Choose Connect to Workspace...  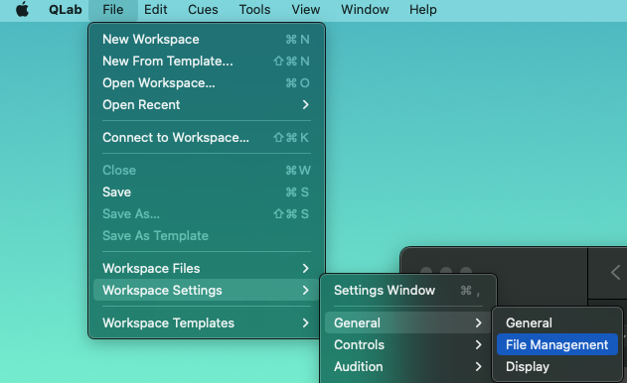pos(207,137)
